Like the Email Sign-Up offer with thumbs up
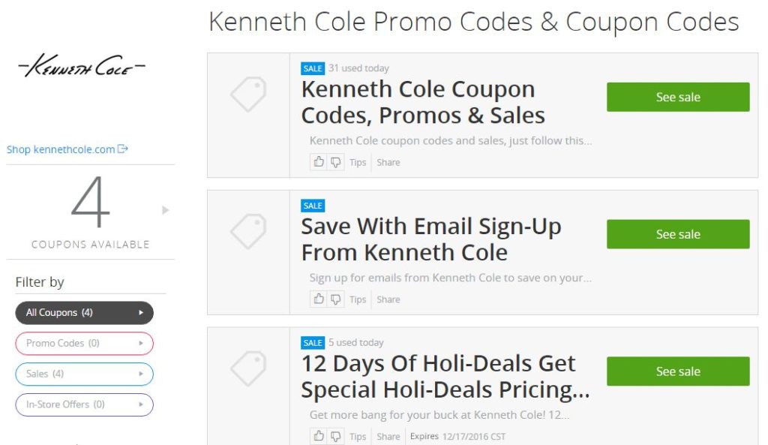The width and height of the screenshot is (768, 445). (318, 299)
